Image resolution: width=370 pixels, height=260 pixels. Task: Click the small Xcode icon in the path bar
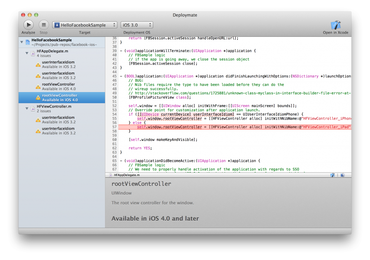[x=332, y=175]
